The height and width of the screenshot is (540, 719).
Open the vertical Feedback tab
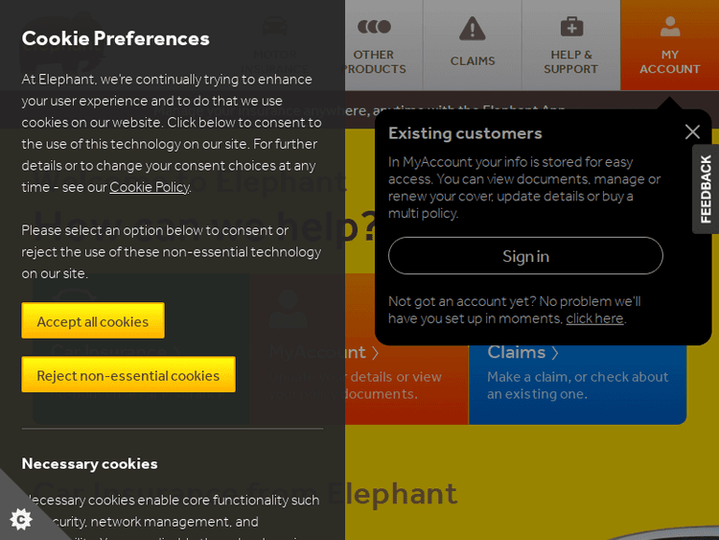pyautogui.click(x=706, y=189)
